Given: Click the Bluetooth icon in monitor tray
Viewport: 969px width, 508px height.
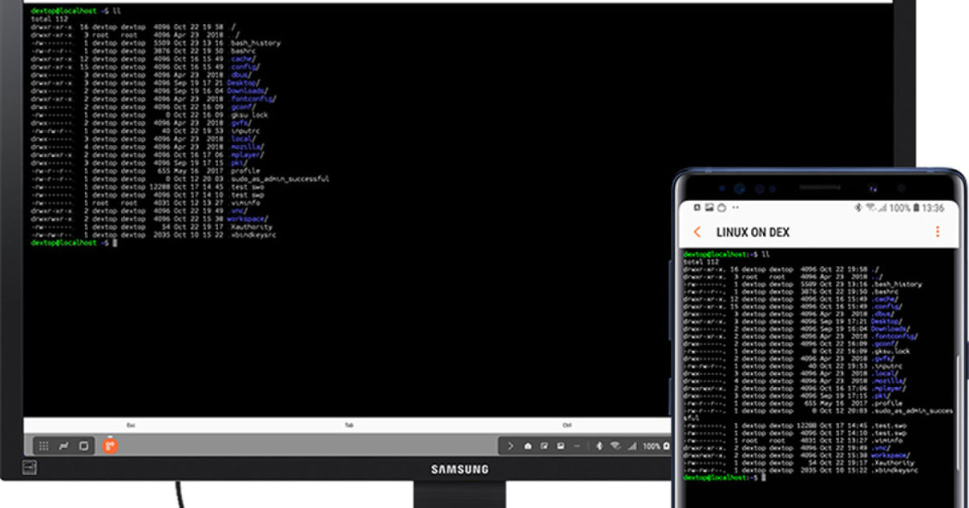Looking at the screenshot, I should [599, 446].
